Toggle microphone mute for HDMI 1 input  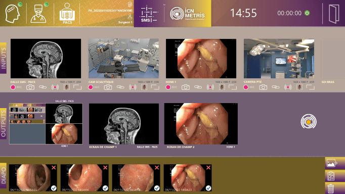point(222,87)
